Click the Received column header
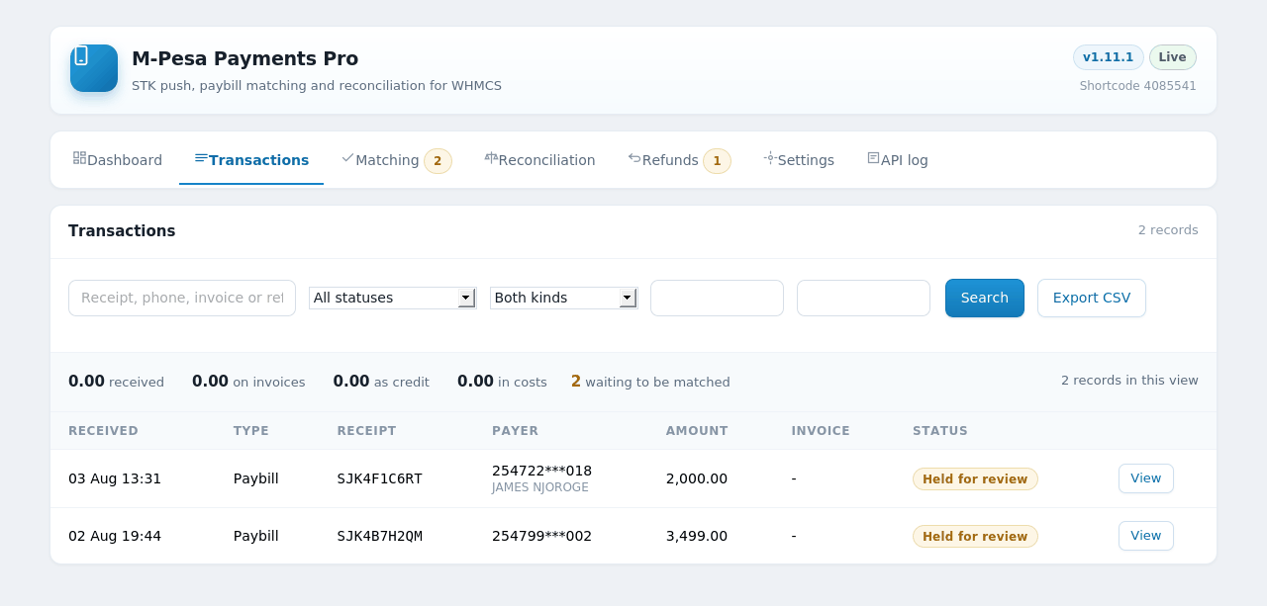Screen dimensions: 1267x606 click(x=103, y=431)
